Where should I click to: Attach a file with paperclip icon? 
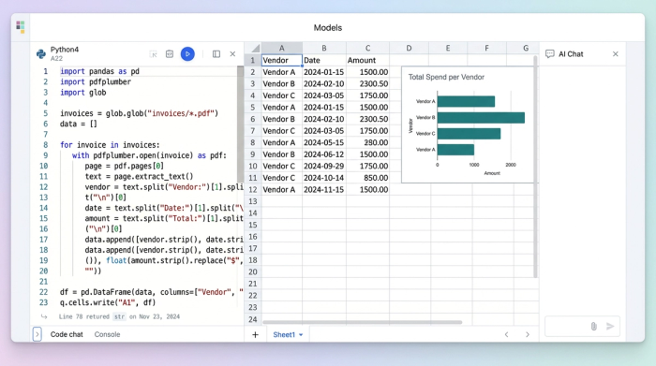(593, 327)
